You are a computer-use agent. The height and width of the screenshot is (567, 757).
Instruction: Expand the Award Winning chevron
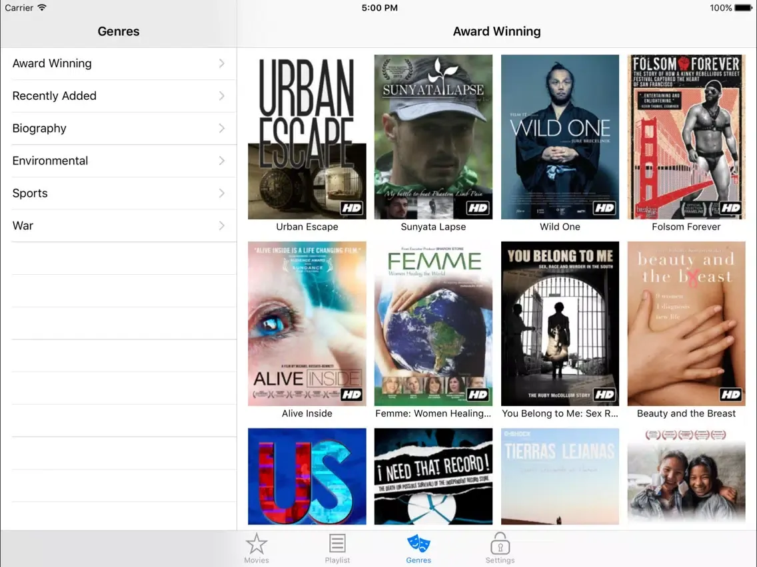[222, 63]
